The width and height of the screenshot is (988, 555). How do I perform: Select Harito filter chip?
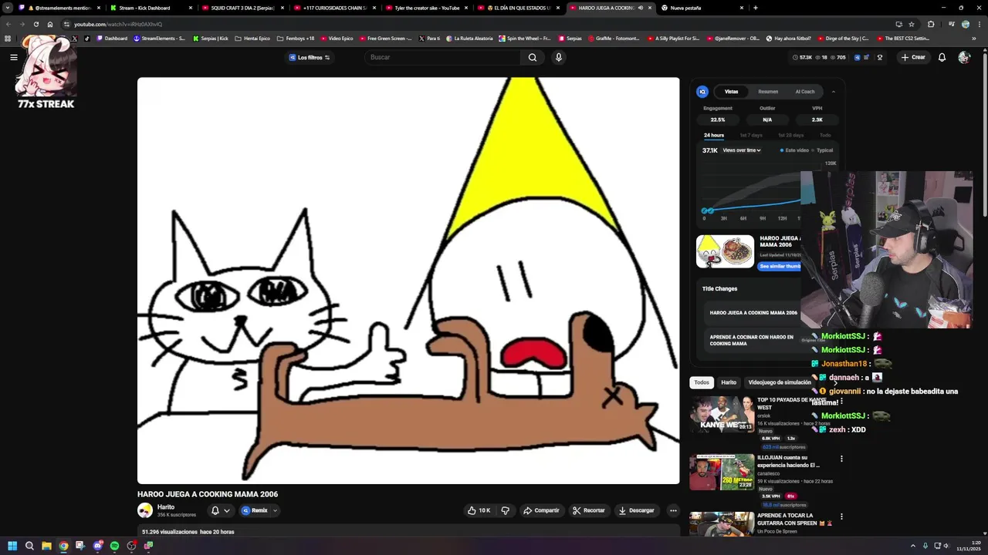coord(729,382)
